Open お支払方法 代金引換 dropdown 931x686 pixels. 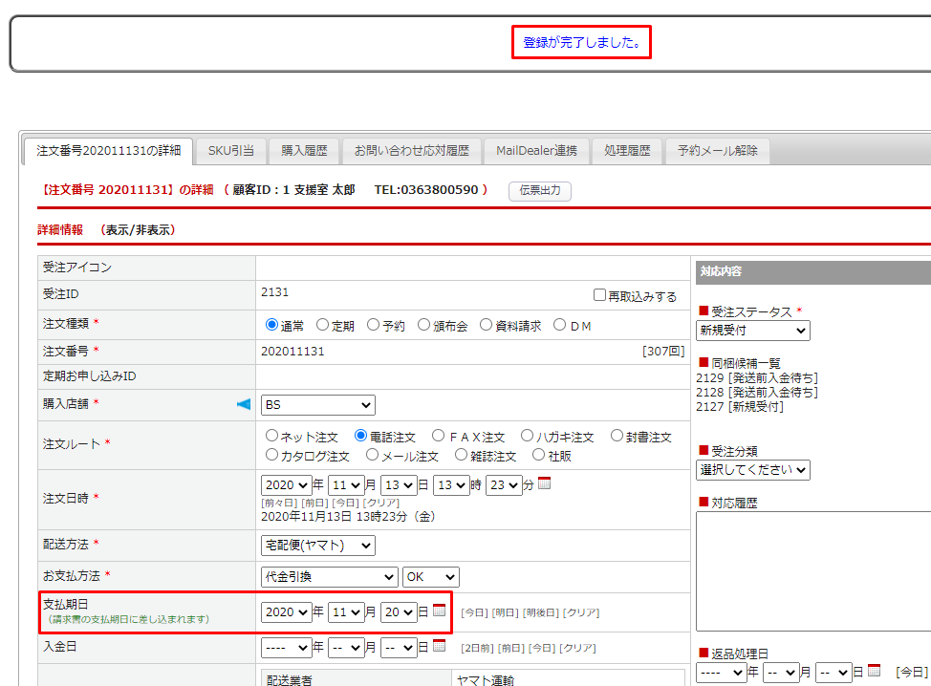click(x=329, y=577)
